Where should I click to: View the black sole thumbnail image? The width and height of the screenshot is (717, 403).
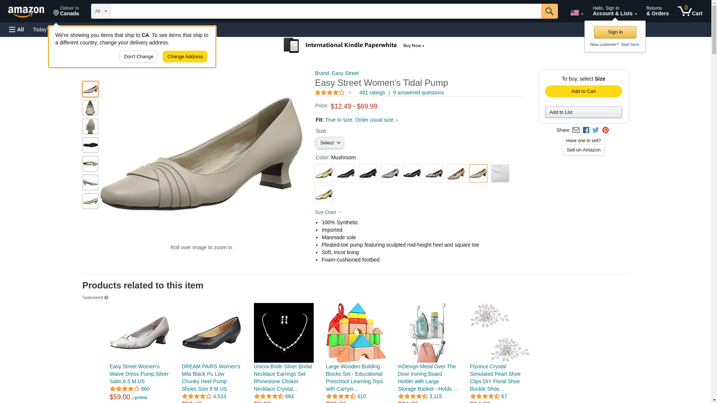[90, 145]
